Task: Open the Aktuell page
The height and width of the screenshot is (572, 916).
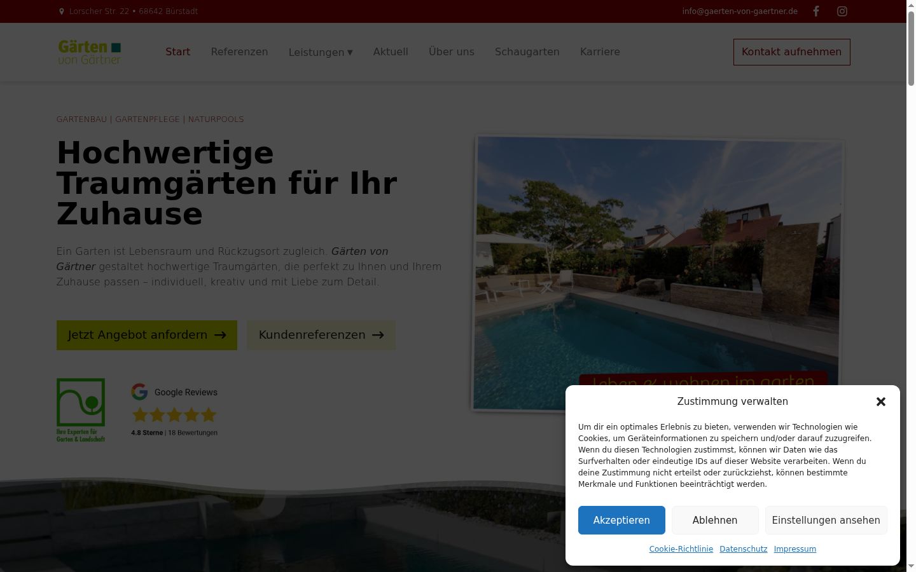Action: pos(391,52)
